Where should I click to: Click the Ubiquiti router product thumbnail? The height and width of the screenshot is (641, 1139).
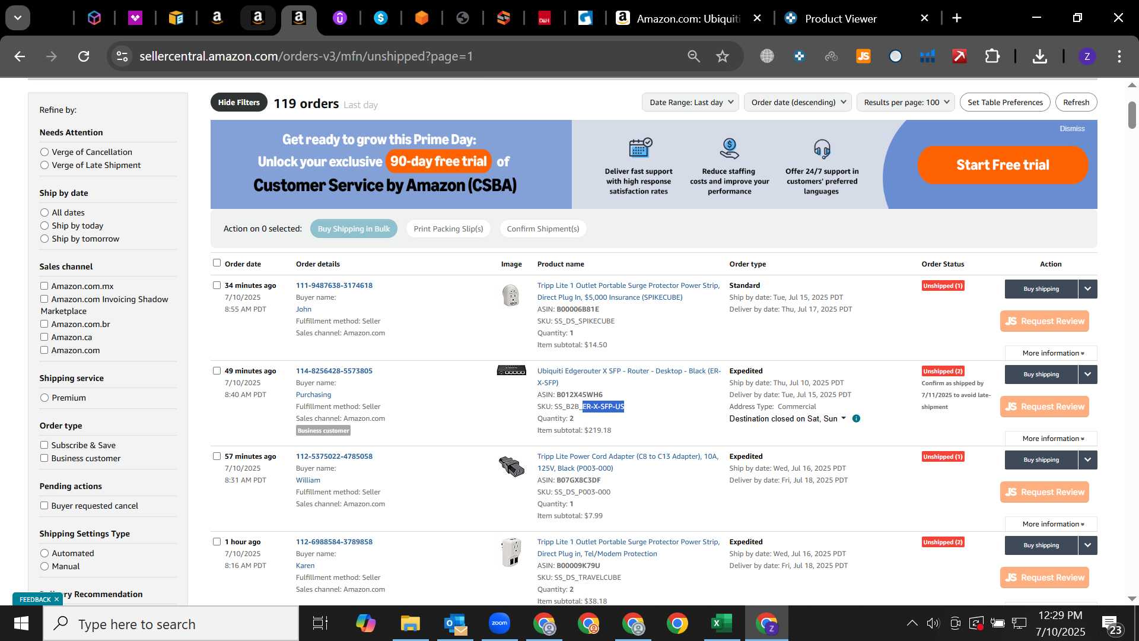(x=511, y=370)
